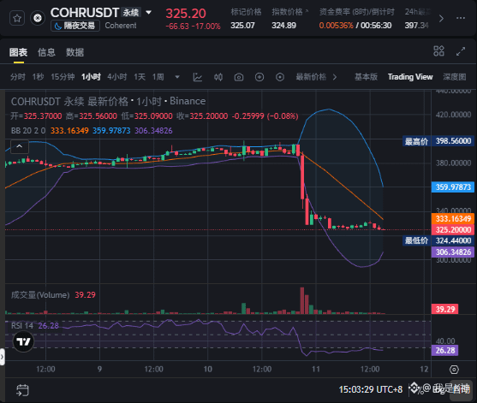This screenshot has width=477, height=403.
Task: Add COHRUSDT to favorites with star icon
Action: (17, 18)
